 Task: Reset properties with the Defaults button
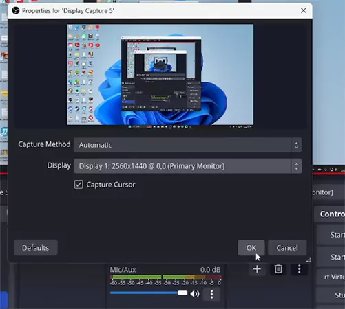[36, 248]
